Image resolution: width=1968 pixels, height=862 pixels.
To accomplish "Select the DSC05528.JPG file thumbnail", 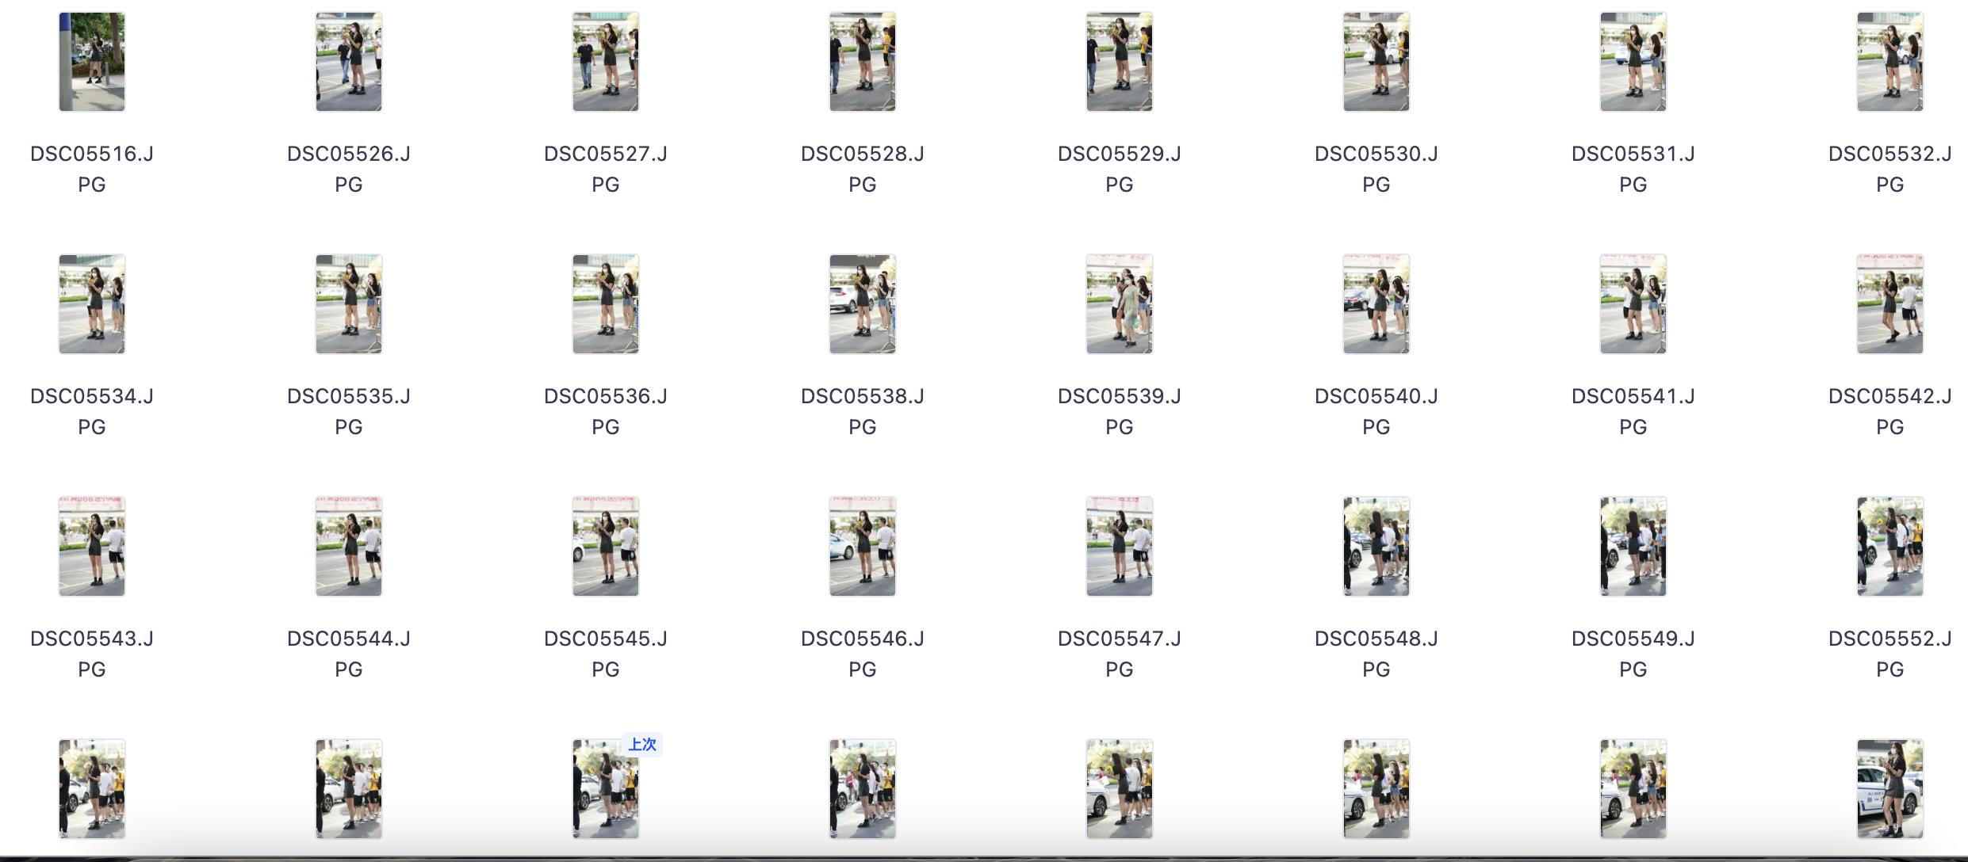I will click(863, 62).
